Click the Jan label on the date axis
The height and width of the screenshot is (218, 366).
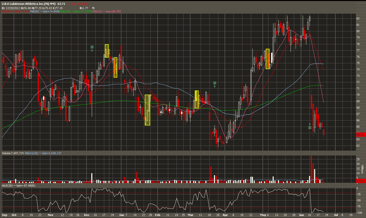(122, 215)
